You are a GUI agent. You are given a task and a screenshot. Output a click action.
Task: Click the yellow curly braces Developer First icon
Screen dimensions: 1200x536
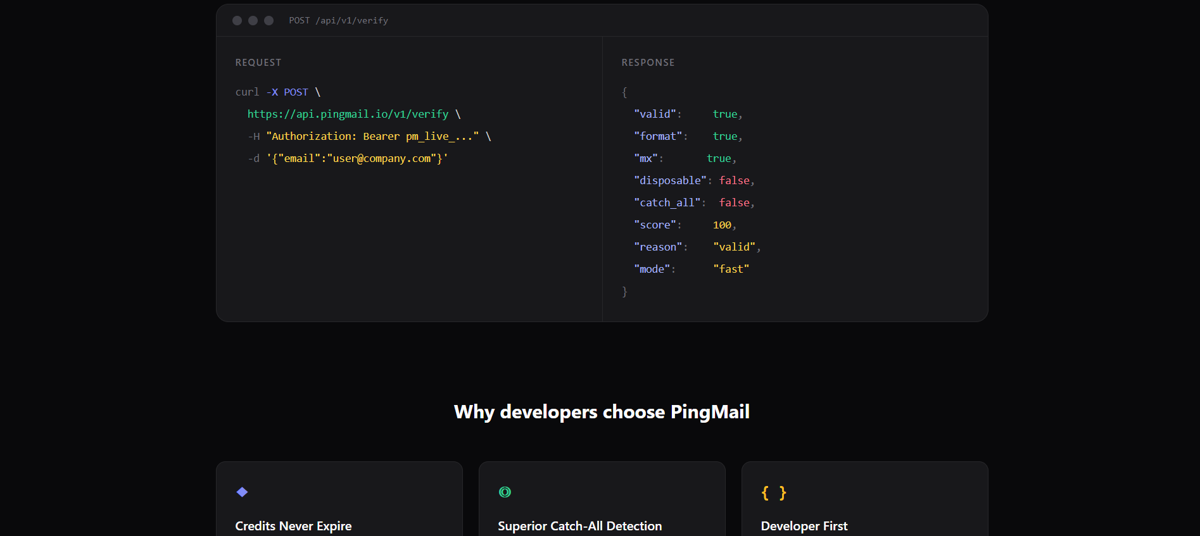pyautogui.click(x=773, y=493)
